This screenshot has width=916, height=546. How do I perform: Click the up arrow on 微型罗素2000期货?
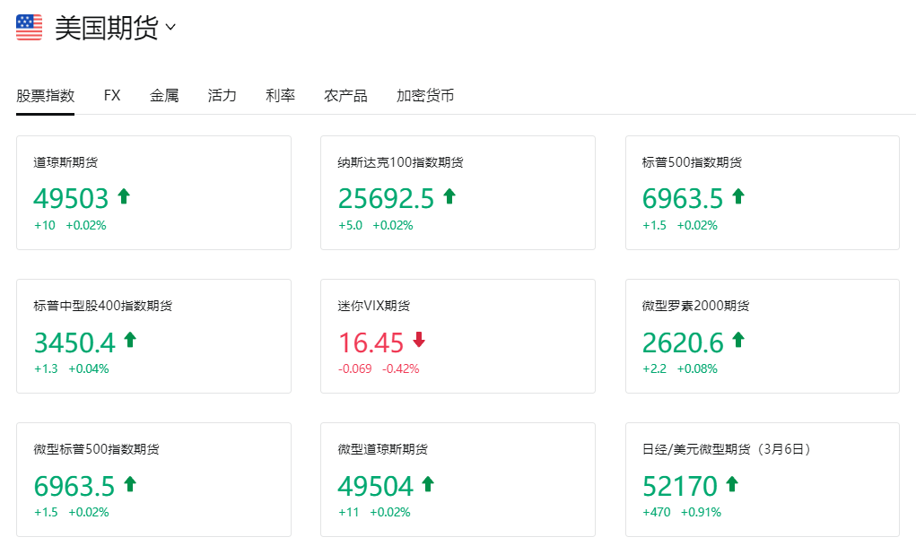[x=737, y=341]
